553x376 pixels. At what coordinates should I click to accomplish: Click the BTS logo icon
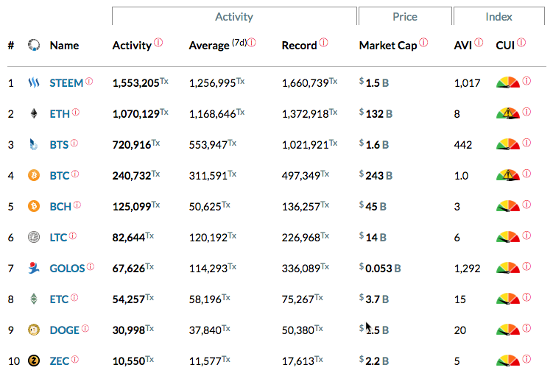tap(34, 144)
